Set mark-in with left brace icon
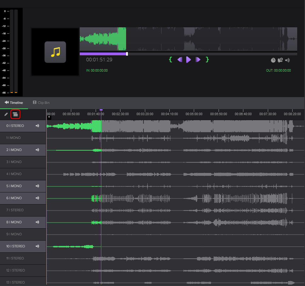Screen dimensions: 305x286 pyautogui.click(x=170, y=60)
